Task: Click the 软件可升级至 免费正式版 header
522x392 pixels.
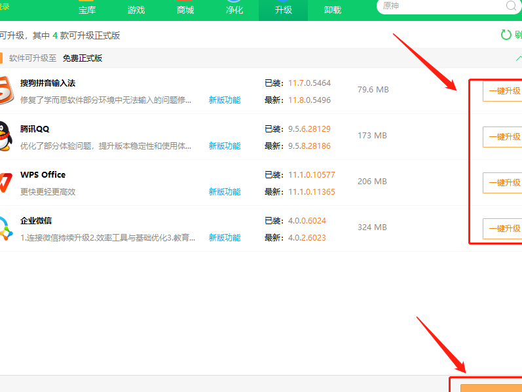Action: pyautogui.click(x=56, y=58)
